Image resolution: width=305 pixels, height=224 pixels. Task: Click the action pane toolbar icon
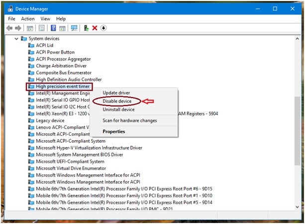click(x=62, y=28)
